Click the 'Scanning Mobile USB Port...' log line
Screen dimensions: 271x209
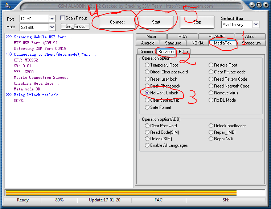point(43,37)
